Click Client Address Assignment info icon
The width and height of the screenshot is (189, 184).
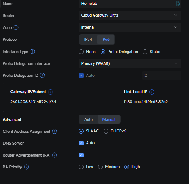pyautogui.click(x=55, y=131)
